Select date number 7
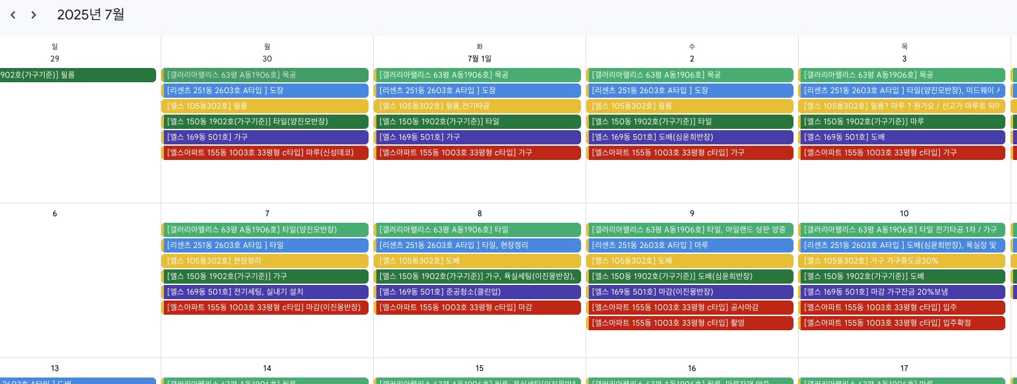1017x384 pixels. click(x=267, y=213)
